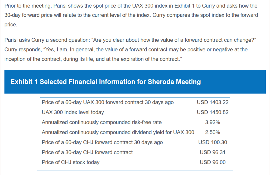Screen dimensions: 270x175
Task: Click the USD 100.30 value
Action: (x=213, y=142)
